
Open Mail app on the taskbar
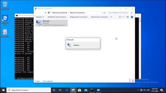pyautogui.click(x=86, y=90)
